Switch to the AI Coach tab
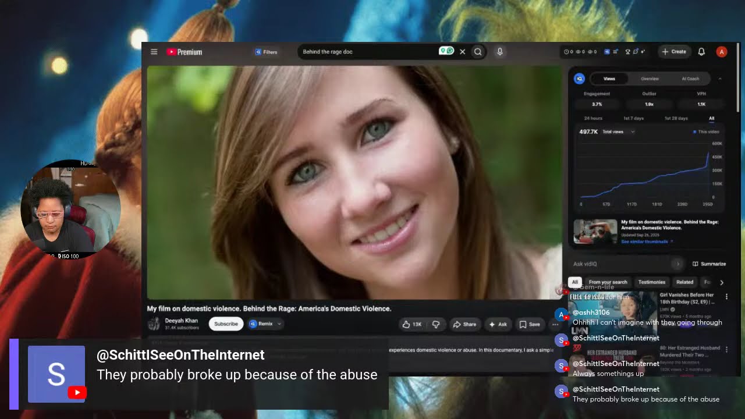 [690, 79]
